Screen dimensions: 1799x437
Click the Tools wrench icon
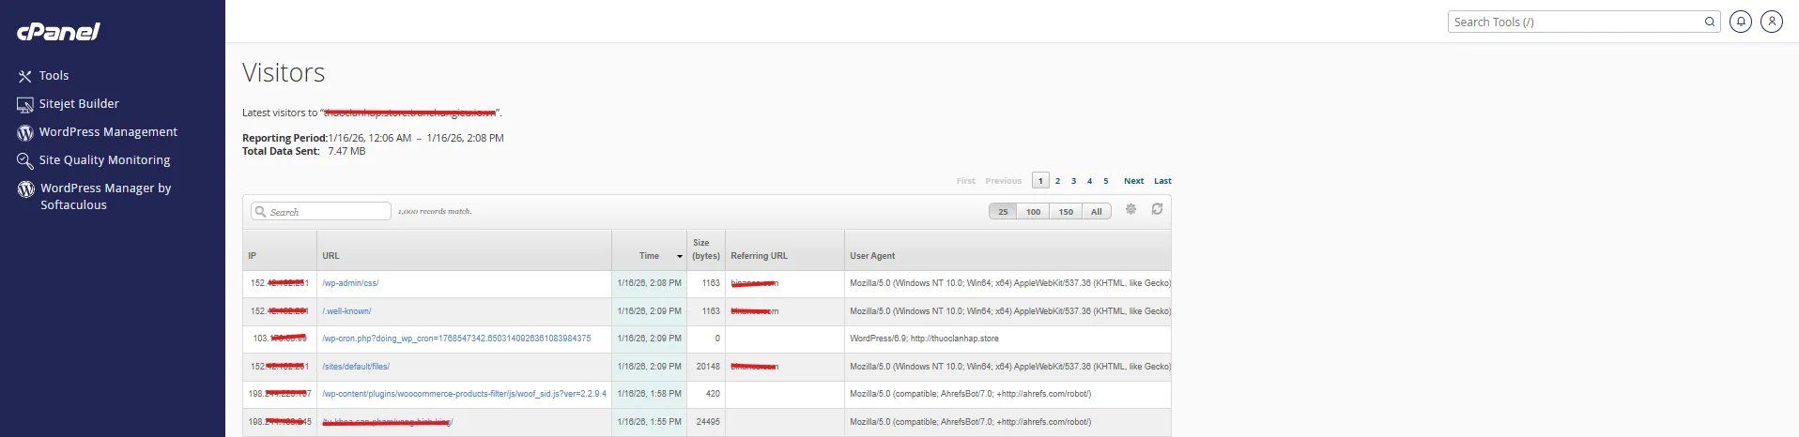[x=25, y=76]
